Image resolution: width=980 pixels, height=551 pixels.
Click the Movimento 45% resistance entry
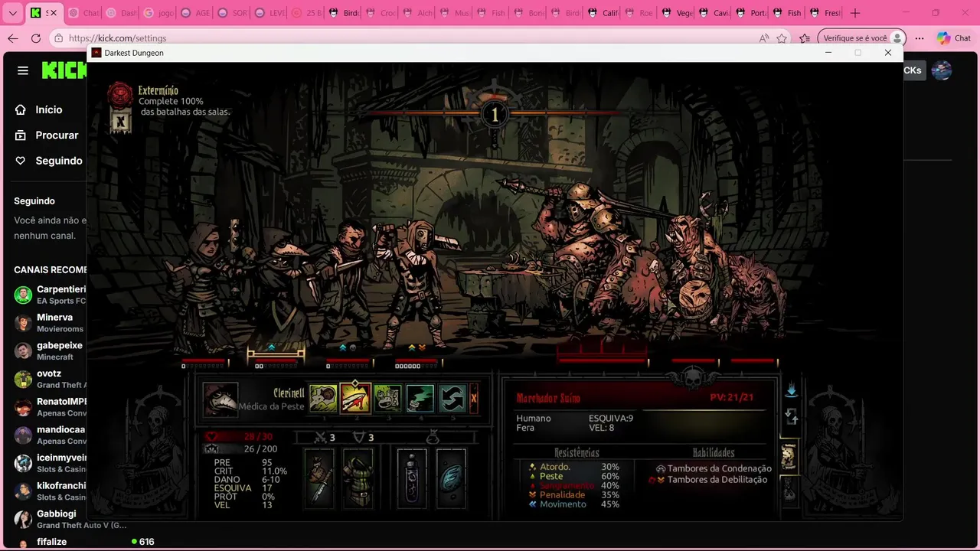573,504
